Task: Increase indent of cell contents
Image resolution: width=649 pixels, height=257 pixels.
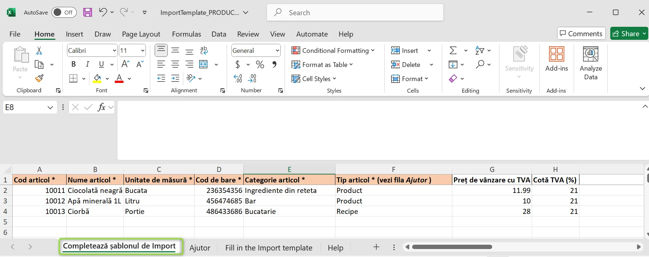Action: (x=175, y=78)
